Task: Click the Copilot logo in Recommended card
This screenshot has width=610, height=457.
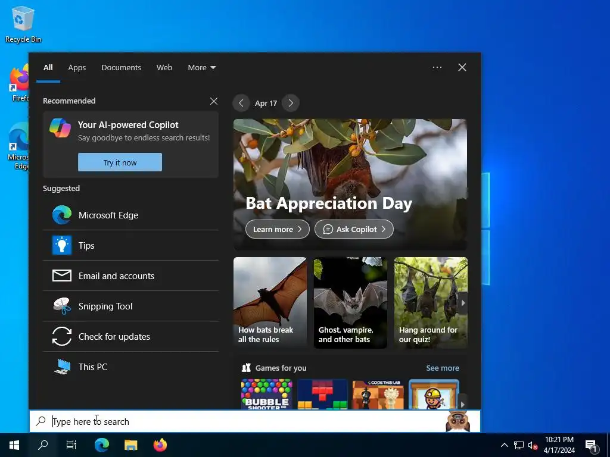Action: coord(60,128)
